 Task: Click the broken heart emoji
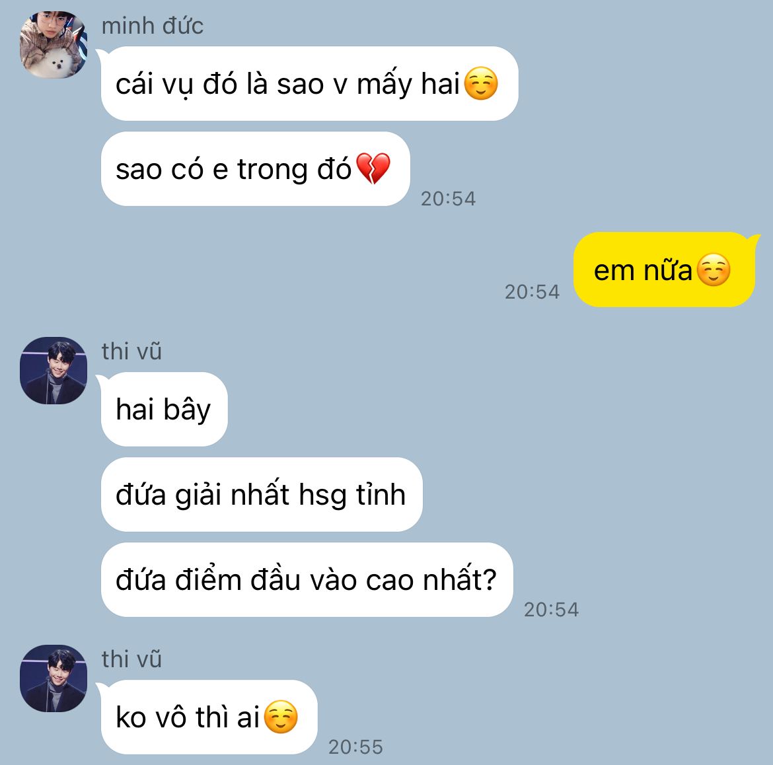(373, 168)
